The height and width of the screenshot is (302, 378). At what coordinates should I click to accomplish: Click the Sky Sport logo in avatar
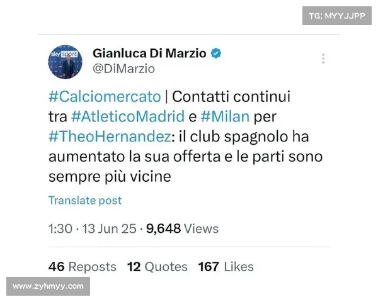[64, 54]
